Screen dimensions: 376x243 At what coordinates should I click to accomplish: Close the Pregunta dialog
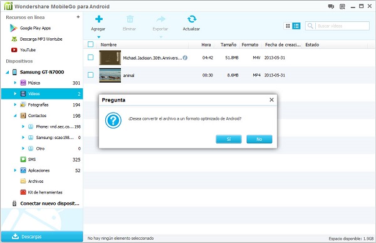click(x=271, y=100)
